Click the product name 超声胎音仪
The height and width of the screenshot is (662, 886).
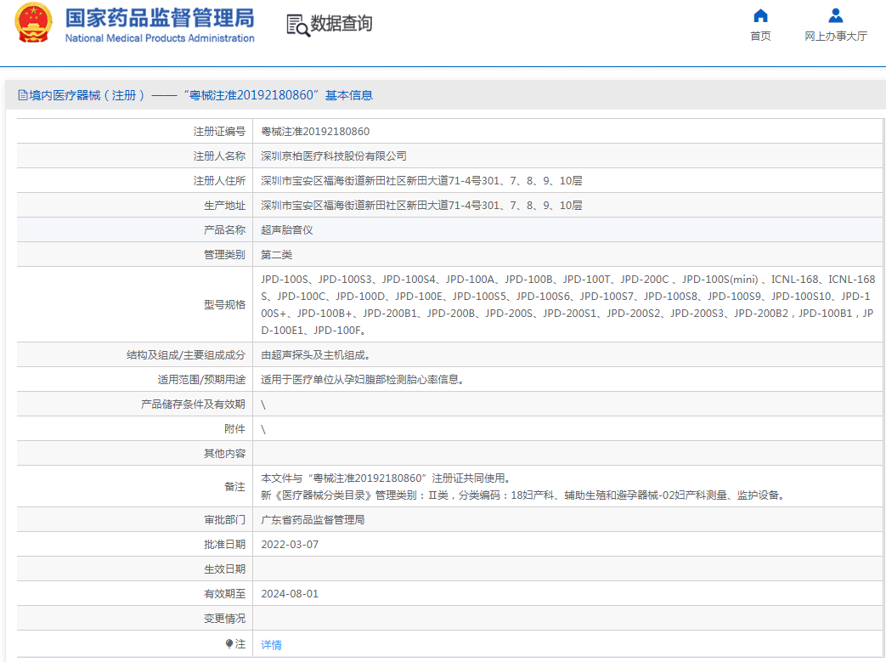[x=286, y=229]
